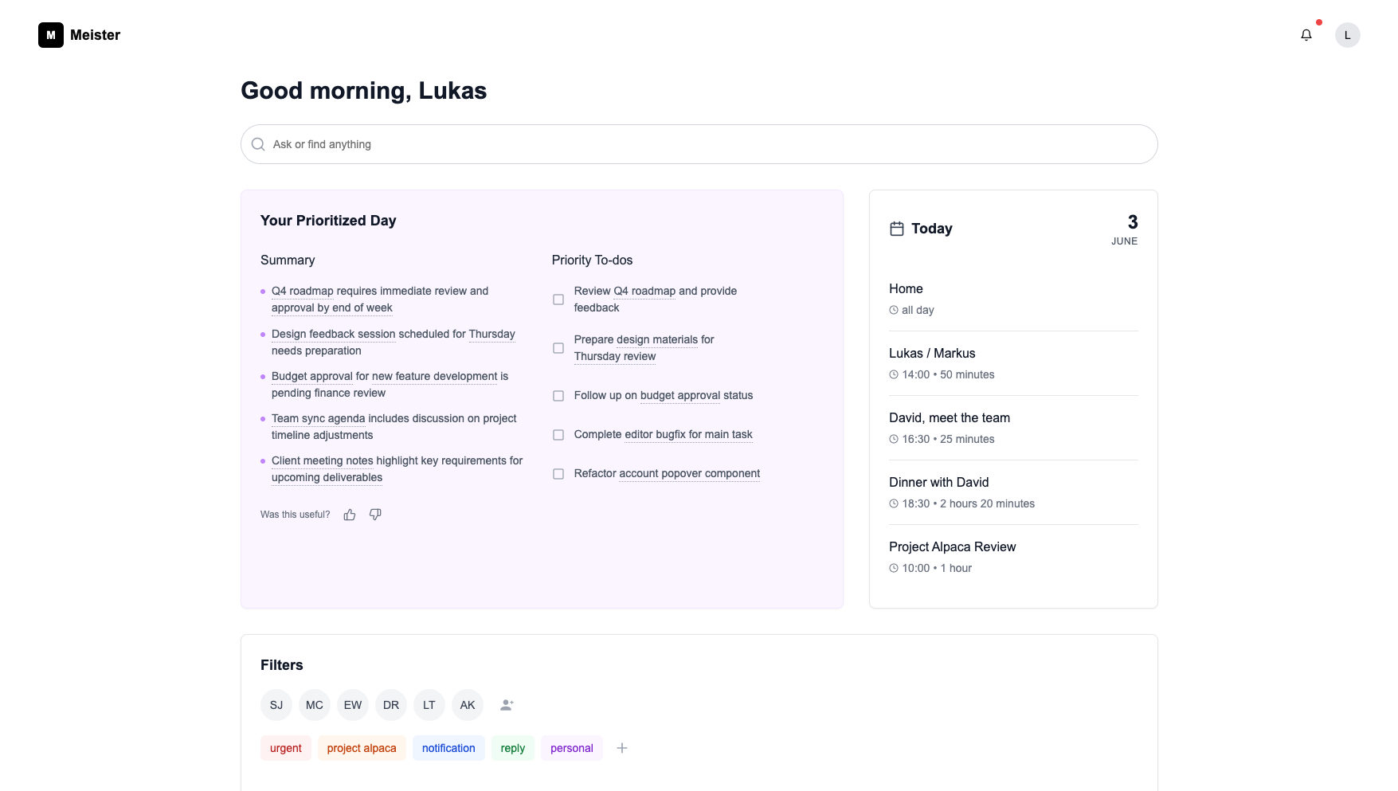Viewport: 1398px width, 791px height.
Task: Give thumbs down feedback on summary
Action: pos(375,515)
